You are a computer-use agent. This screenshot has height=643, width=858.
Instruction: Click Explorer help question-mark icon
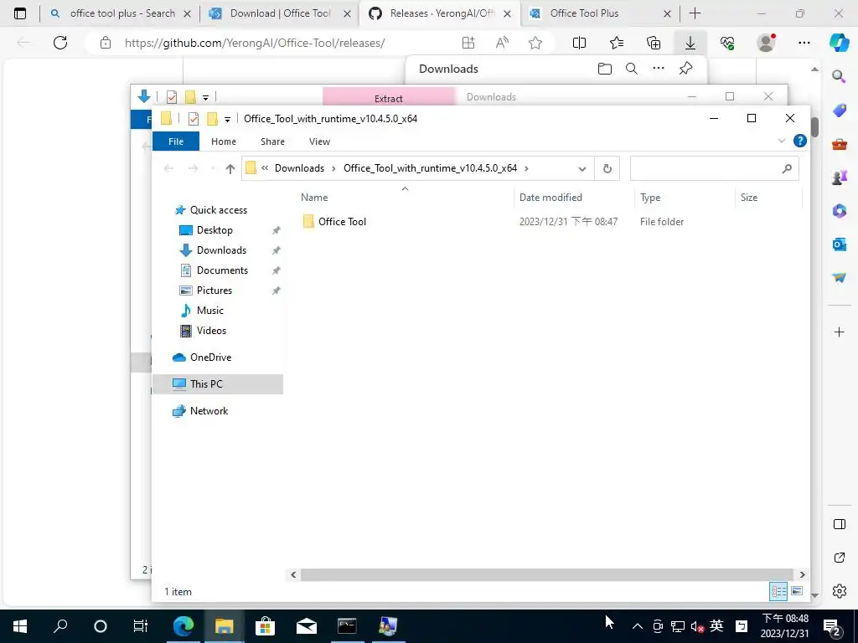click(x=799, y=141)
